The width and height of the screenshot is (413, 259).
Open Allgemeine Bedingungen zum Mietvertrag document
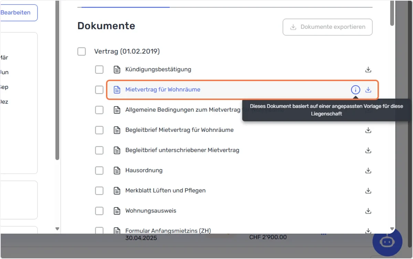pos(184,110)
